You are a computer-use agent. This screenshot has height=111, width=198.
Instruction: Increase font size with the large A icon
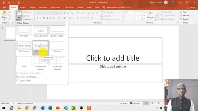65,13
